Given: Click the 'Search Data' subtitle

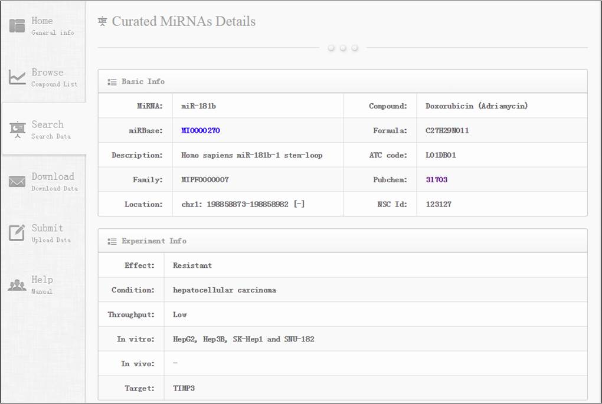Looking at the screenshot, I should tap(51, 136).
